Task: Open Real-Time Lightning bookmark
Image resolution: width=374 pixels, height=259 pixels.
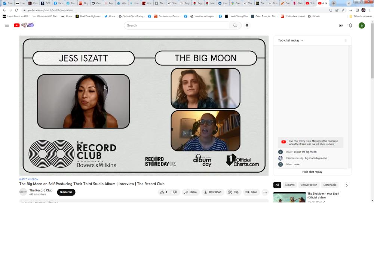Action: (x=89, y=16)
